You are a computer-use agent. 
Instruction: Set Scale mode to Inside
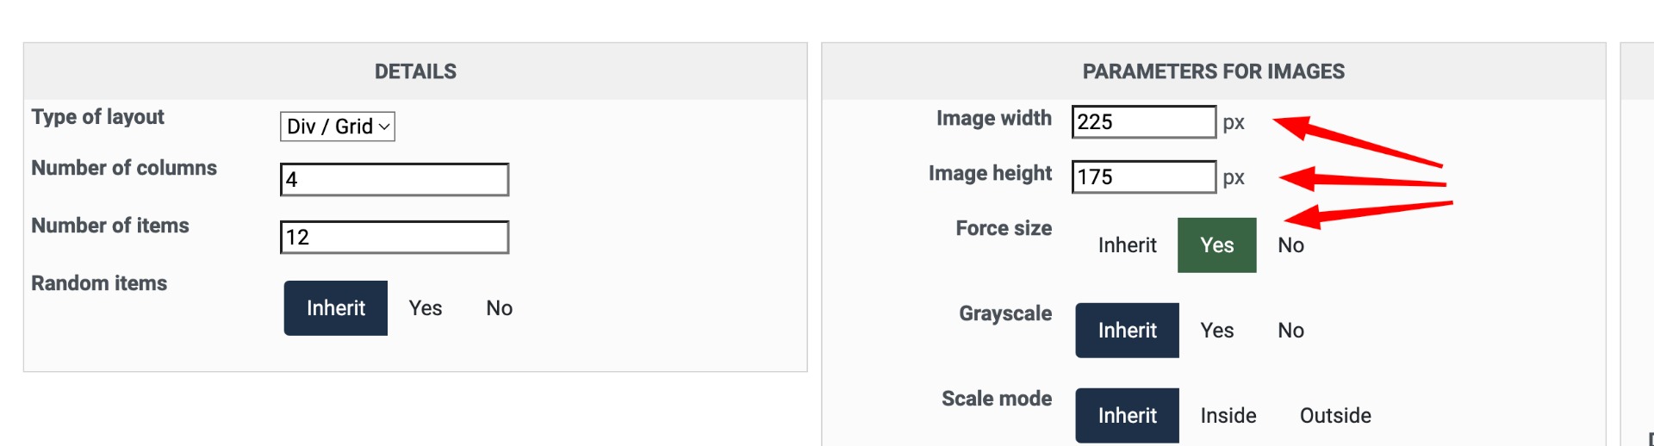click(x=1228, y=416)
